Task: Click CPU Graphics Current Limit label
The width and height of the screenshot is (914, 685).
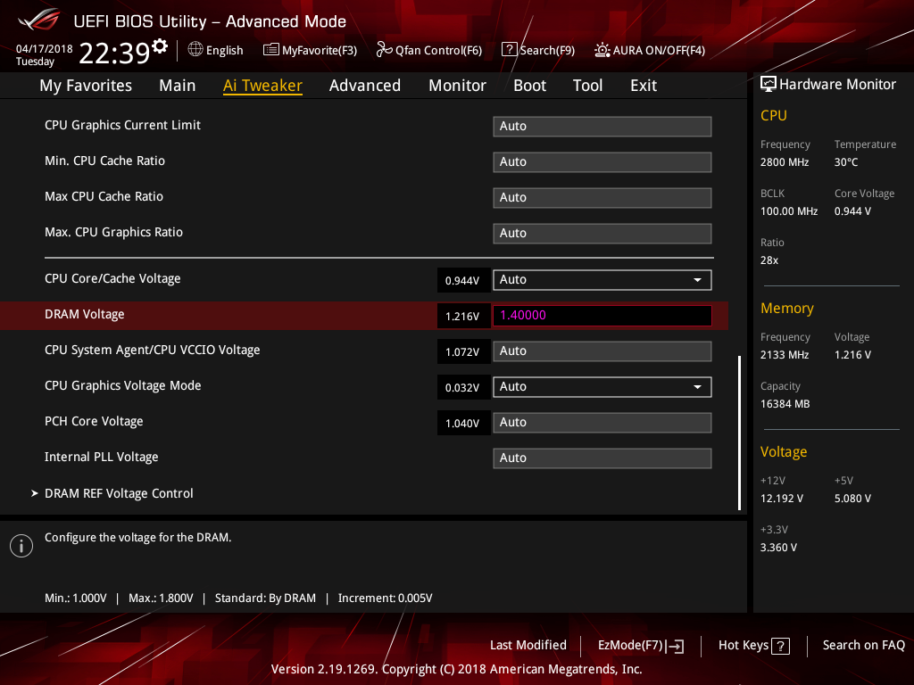Action: tap(122, 125)
